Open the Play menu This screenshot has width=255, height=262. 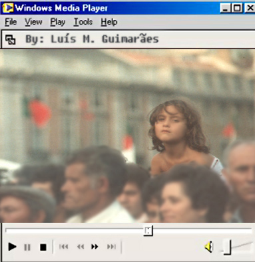click(58, 22)
